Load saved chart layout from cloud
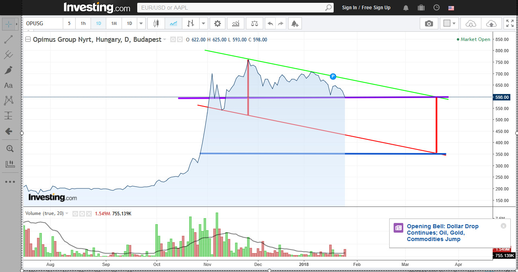 pyautogui.click(x=471, y=24)
